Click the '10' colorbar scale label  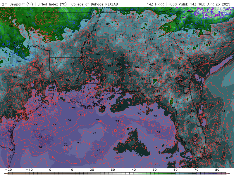tap(71, 170)
